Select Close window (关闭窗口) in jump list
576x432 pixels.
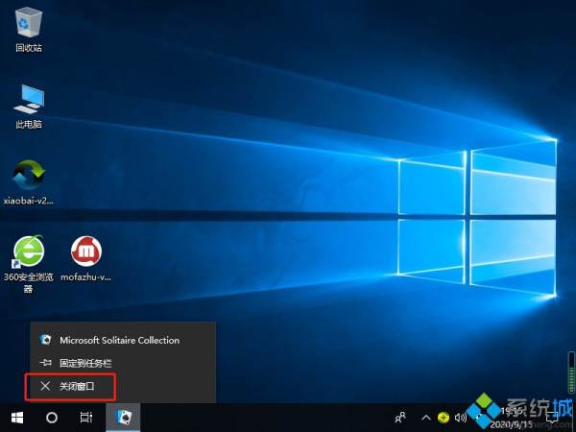pos(77,386)
